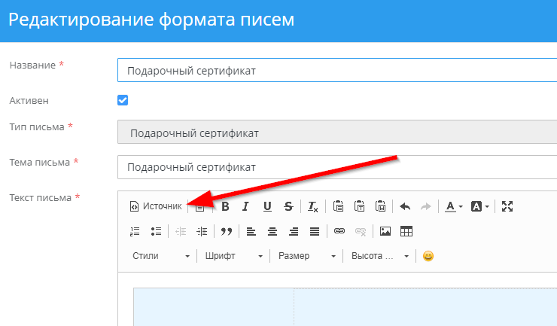Open the Шрифт font dropdown
Viewport: 557px width, 326px height.
click(233, 256)
